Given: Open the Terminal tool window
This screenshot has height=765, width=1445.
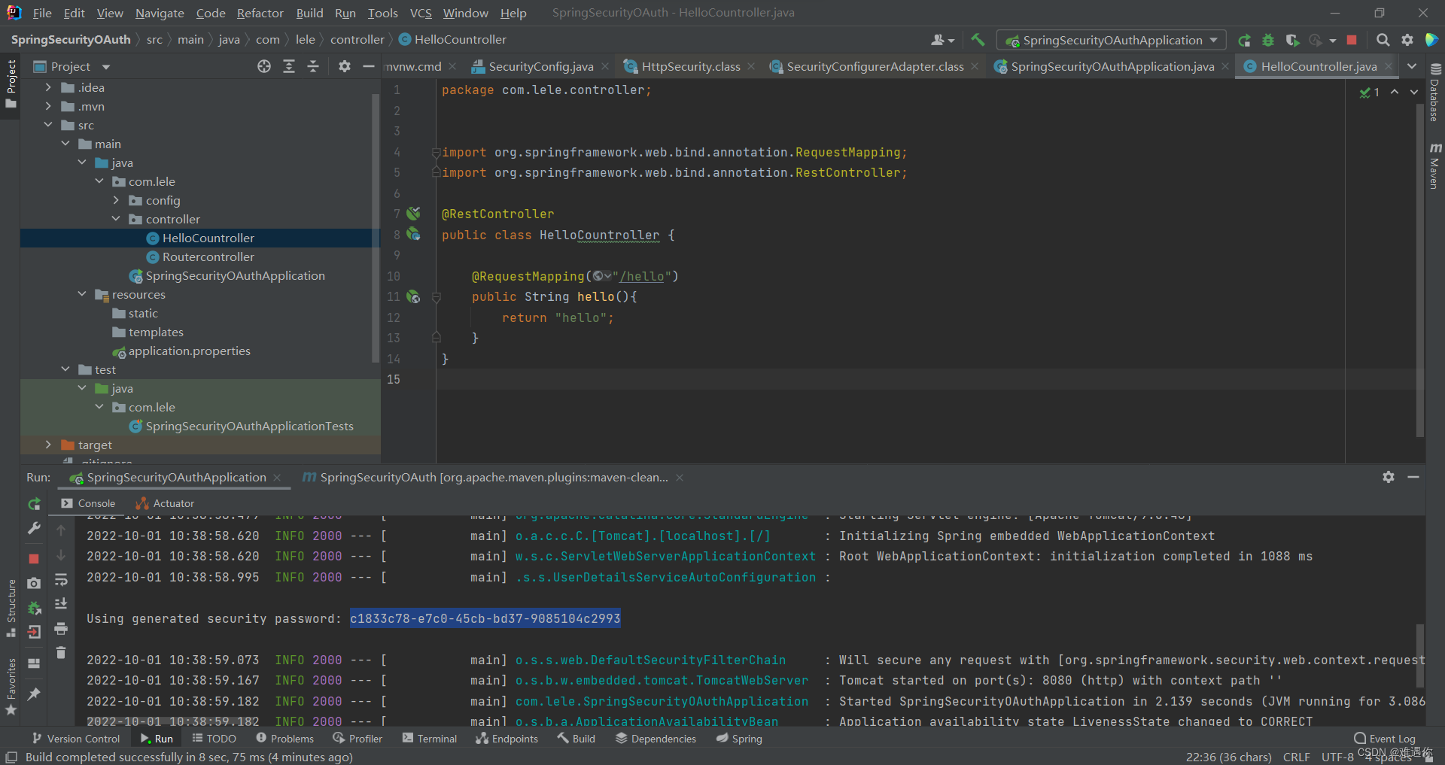Looking at the screenshot, I should tap(429, 738).
